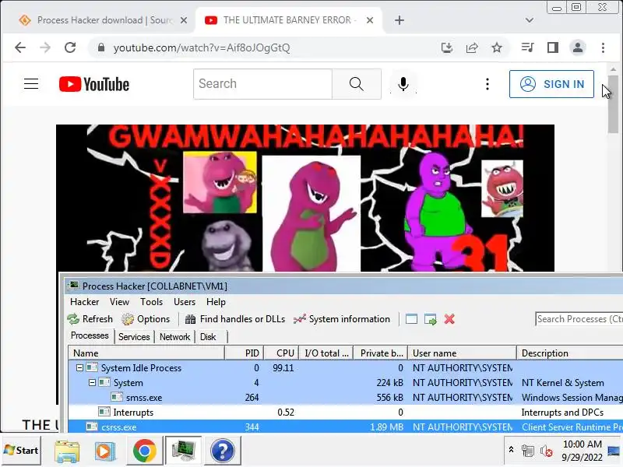Screen dimensions: 623x467
Task: Click Refresh in Process Hacker toolbar
Action: [x=90, y=319]
